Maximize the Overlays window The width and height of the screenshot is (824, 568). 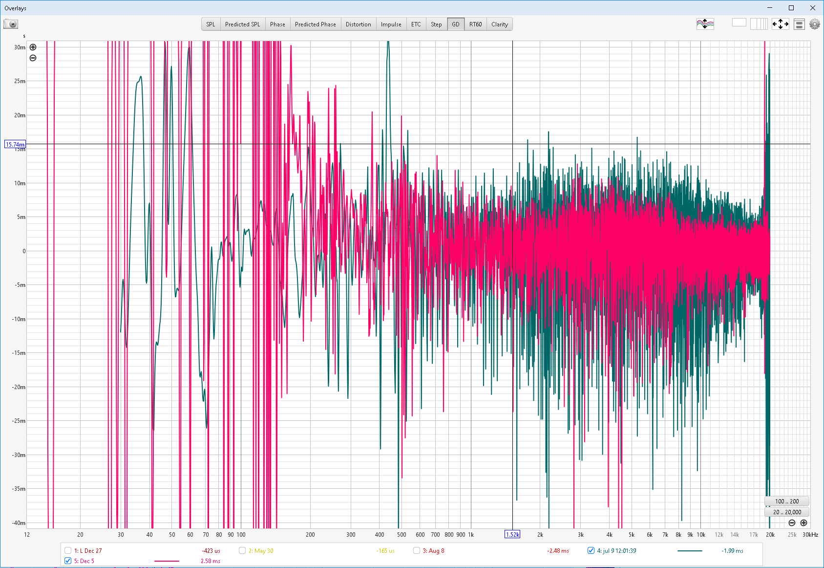coord(791,8)
